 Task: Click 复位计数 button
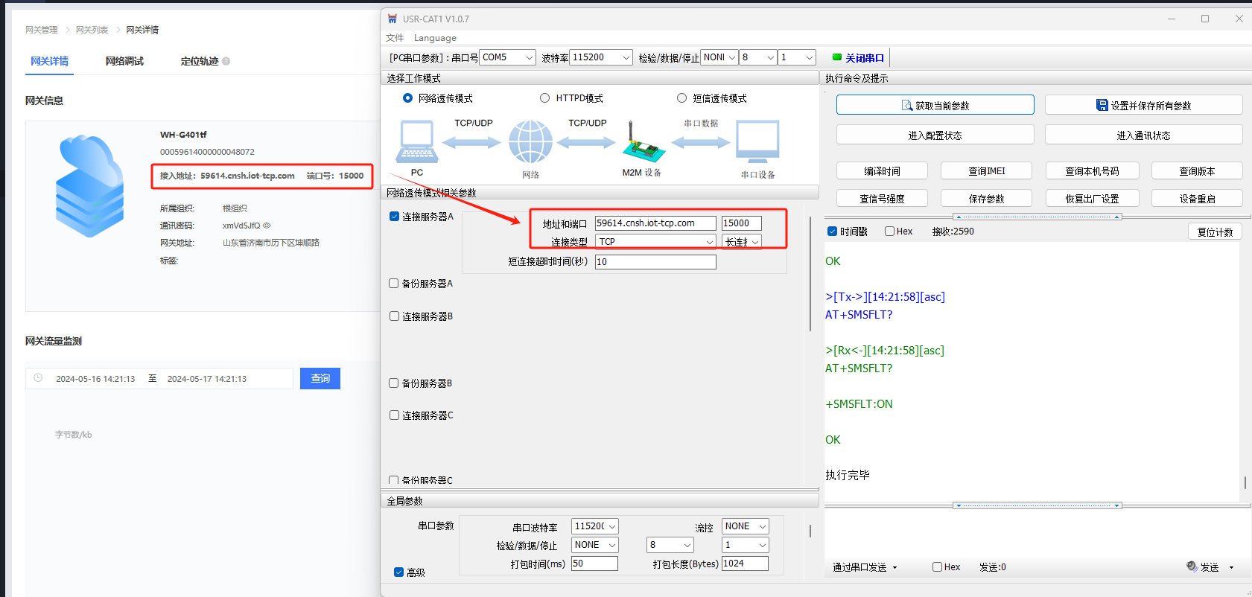[1216, 232]
